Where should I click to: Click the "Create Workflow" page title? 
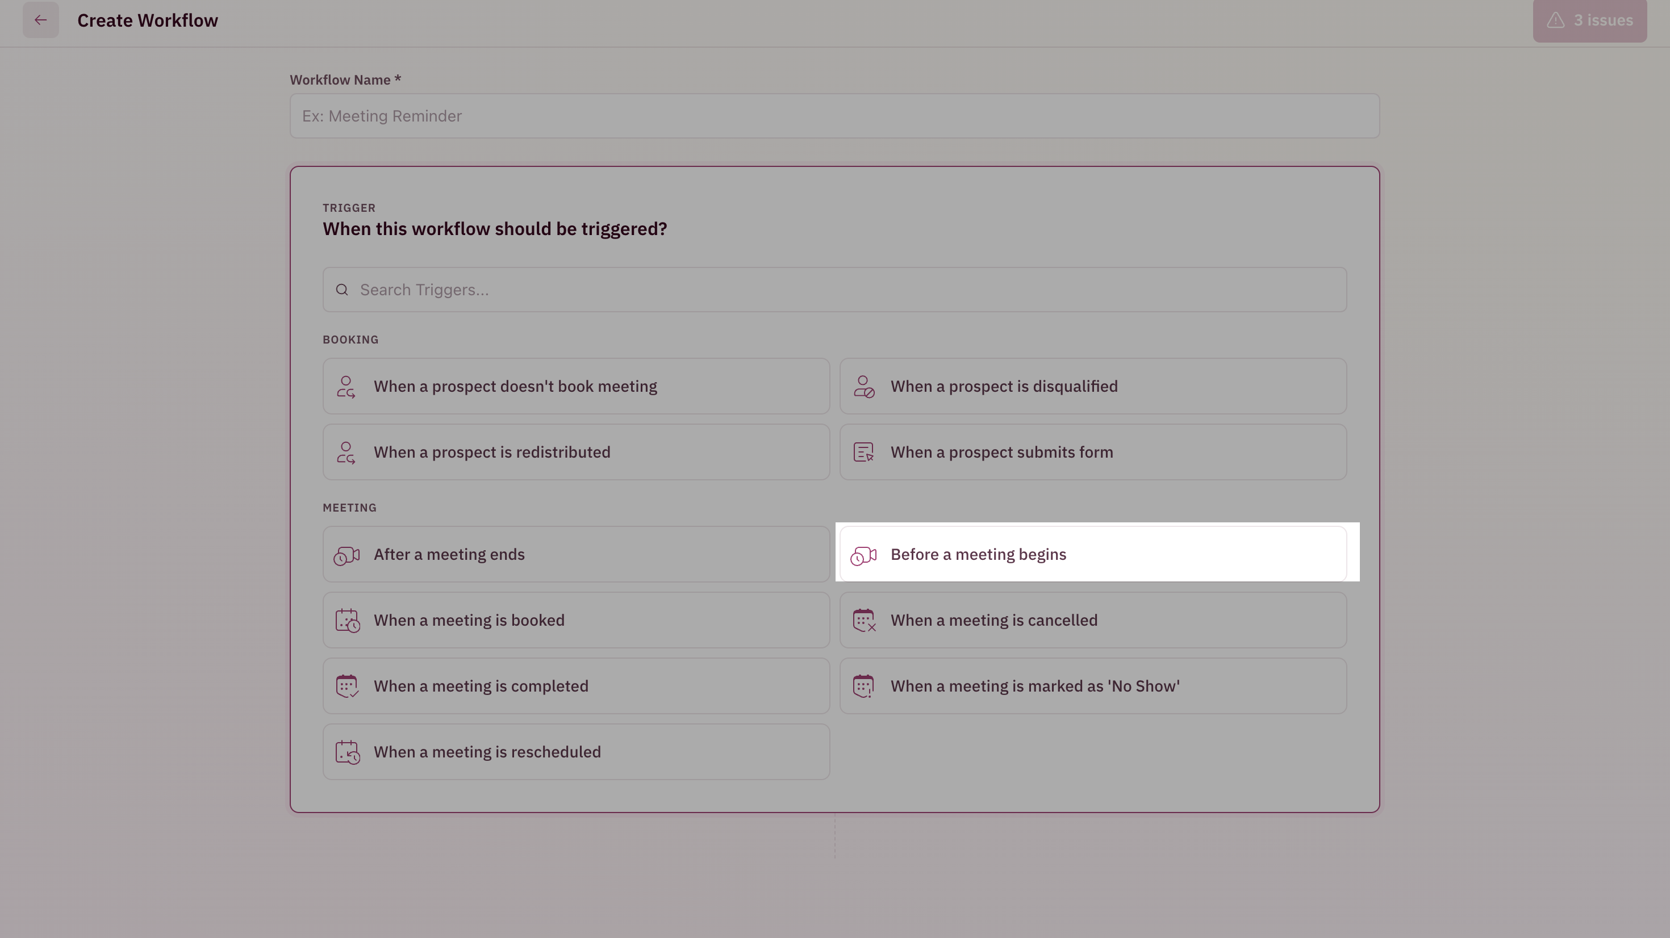click(x=148, y=21)
